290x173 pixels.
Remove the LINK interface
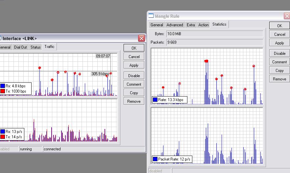[134, 101]
